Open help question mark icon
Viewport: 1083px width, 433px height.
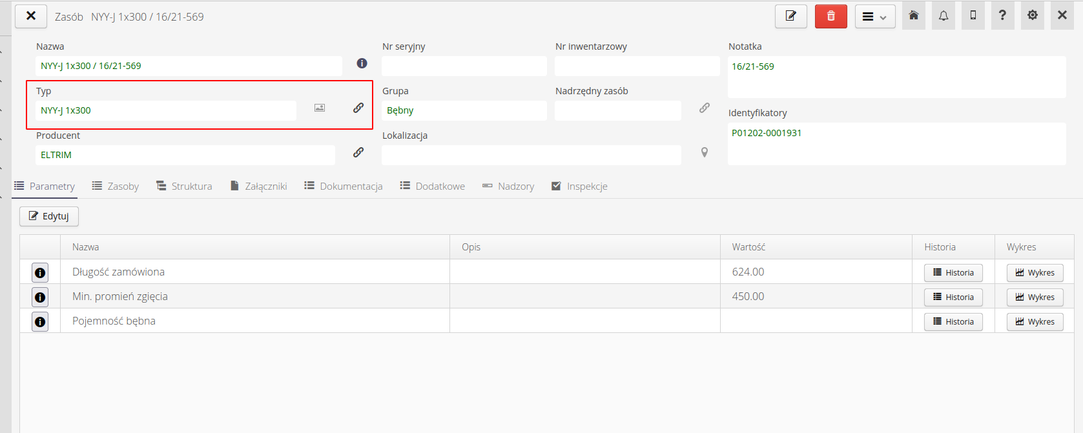(x=1002, y=15)
